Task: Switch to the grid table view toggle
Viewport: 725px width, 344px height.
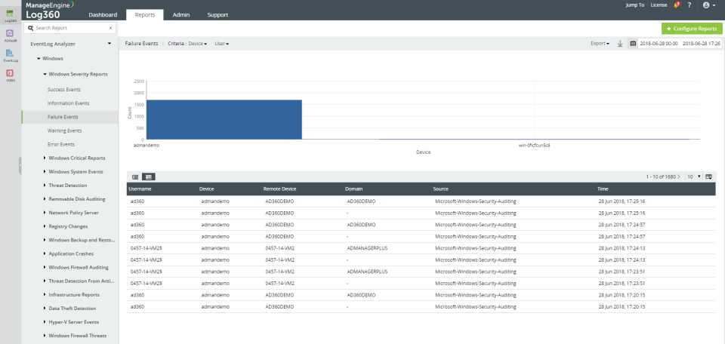Action: (148, 176)
